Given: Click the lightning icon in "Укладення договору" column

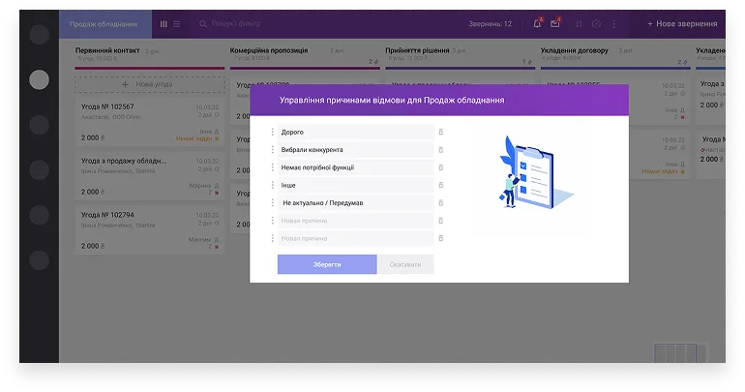Looking at the screenshot, I should click(x=685, y=62).
